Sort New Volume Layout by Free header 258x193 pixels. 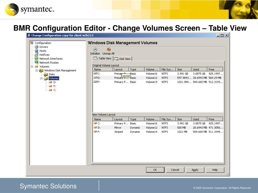[215, 119]
